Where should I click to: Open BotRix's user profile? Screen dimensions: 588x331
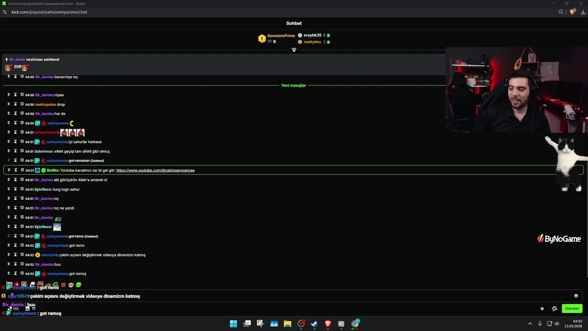52,170
